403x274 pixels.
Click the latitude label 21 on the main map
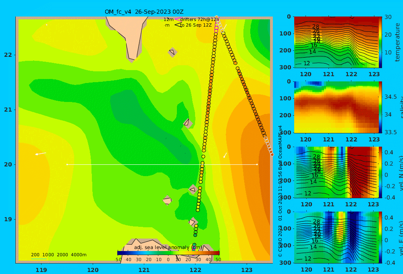tap(8, 110)
